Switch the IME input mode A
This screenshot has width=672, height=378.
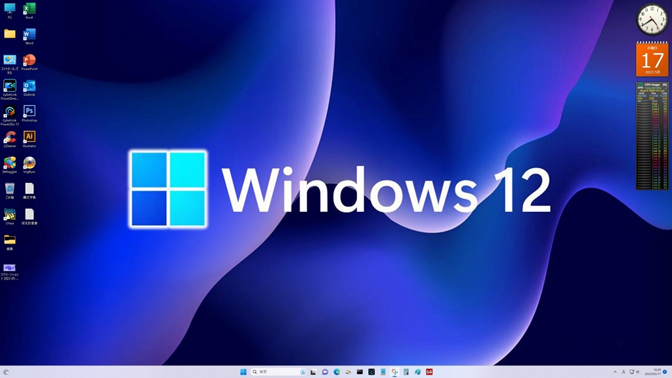pyautogui.click(x=623, y=371)
